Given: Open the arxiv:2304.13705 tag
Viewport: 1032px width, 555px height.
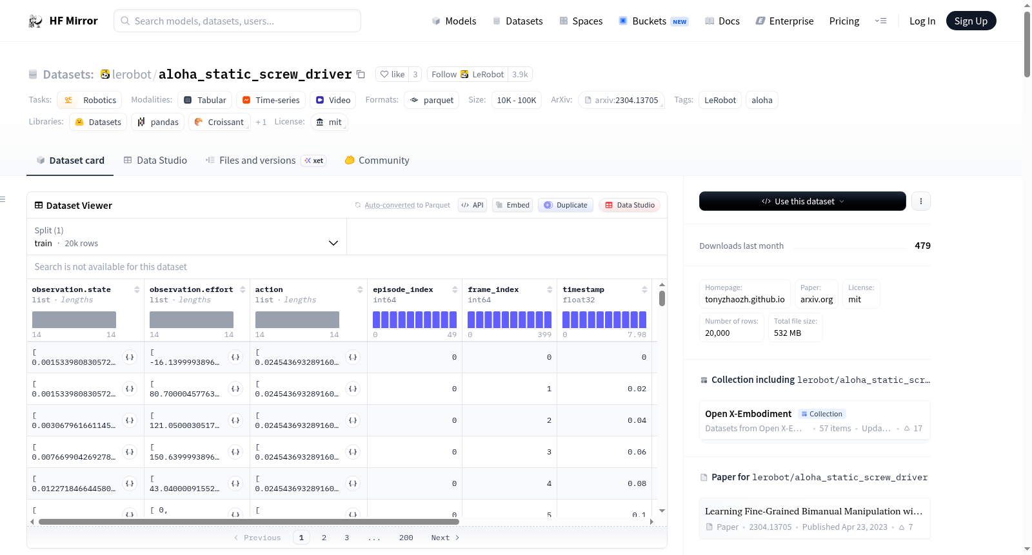Looking at the screenshot, I should pos(622,100).
